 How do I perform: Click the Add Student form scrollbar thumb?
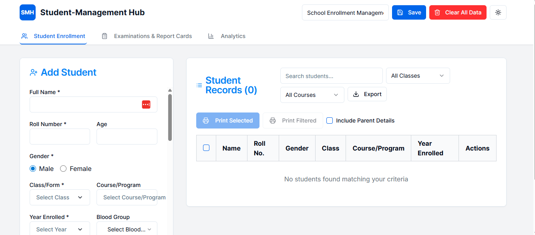tap(170, 117)
